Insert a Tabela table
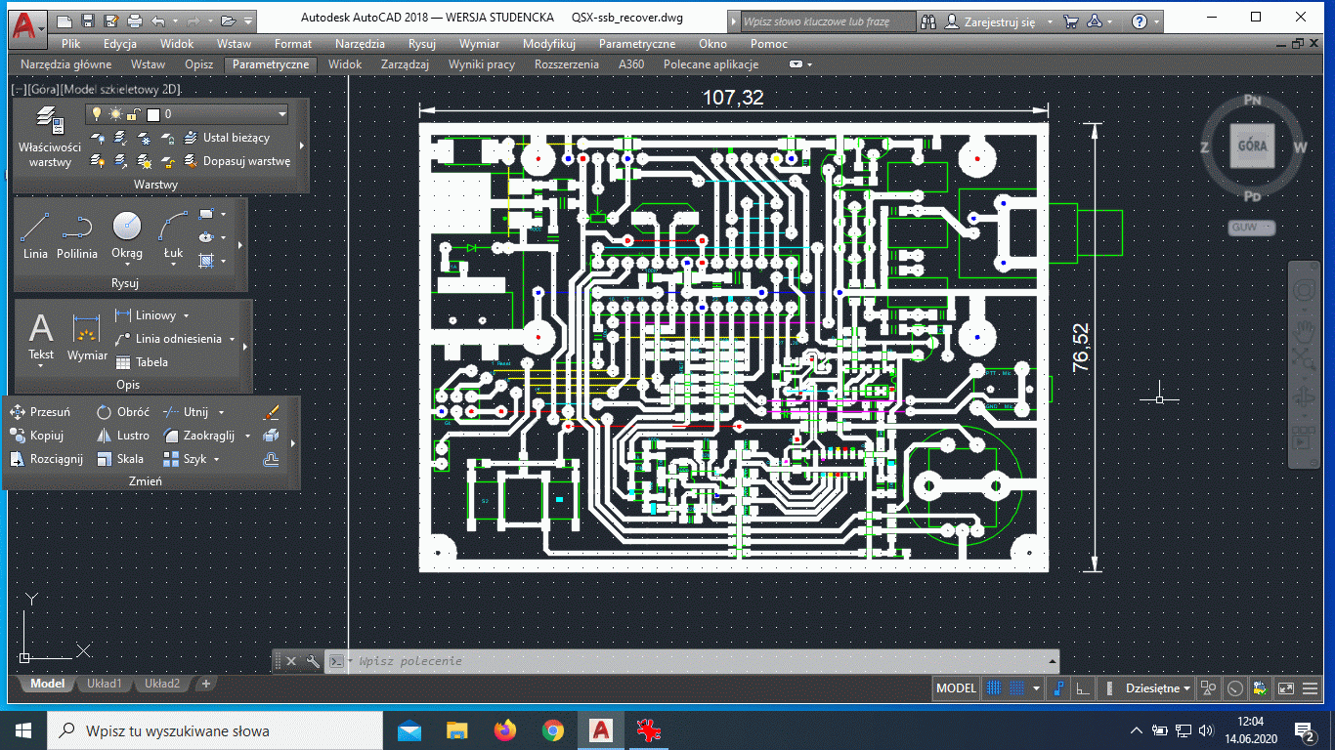Screen dimensions: 1335x750 click(x=142, y=362)
